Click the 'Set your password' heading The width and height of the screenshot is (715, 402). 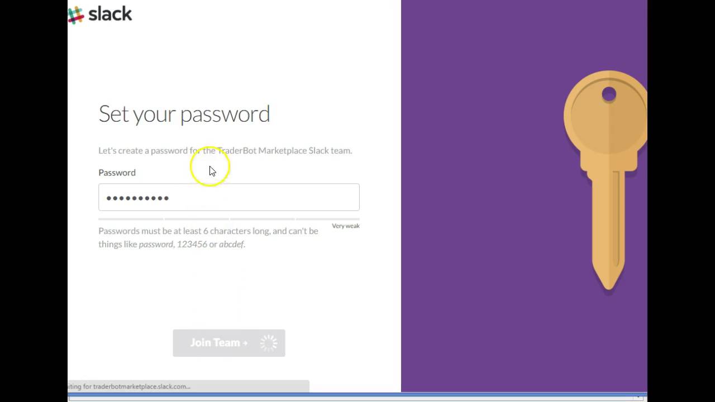tap(184, 114)
